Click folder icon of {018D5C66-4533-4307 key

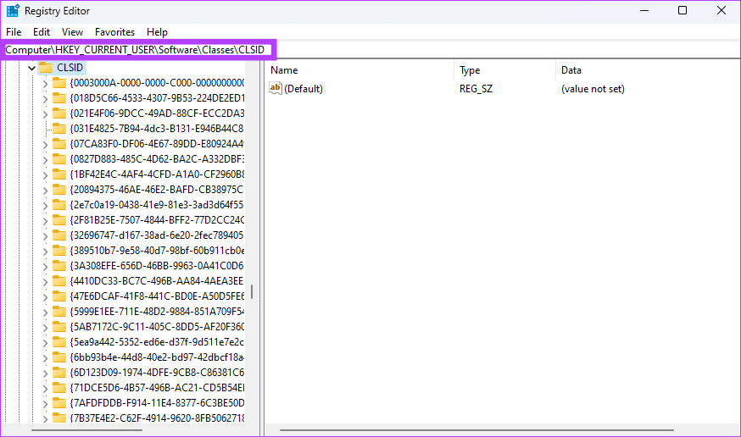pyautogui.click(x=59, y=98)
